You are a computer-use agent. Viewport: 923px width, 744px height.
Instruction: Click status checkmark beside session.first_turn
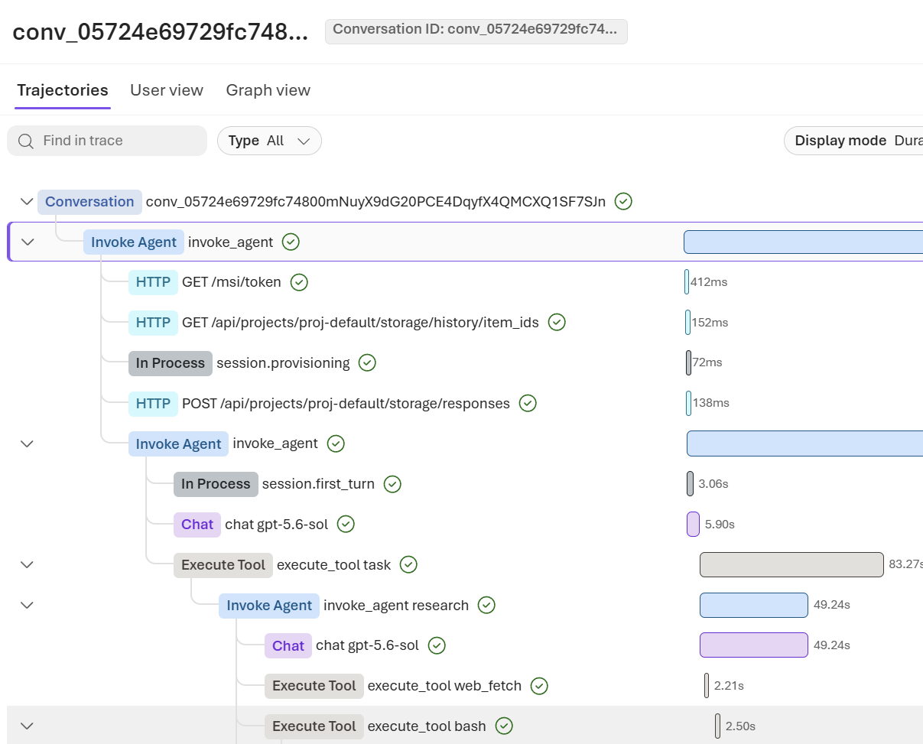(x=392, y=484)
